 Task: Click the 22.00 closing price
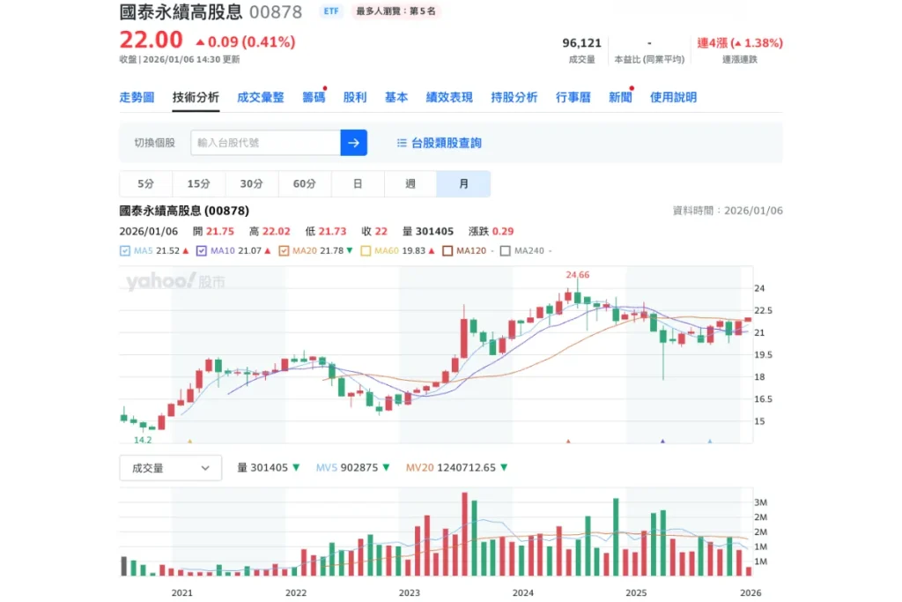click(x=151, y=40)
